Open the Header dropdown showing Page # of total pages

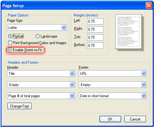[41, 96]
